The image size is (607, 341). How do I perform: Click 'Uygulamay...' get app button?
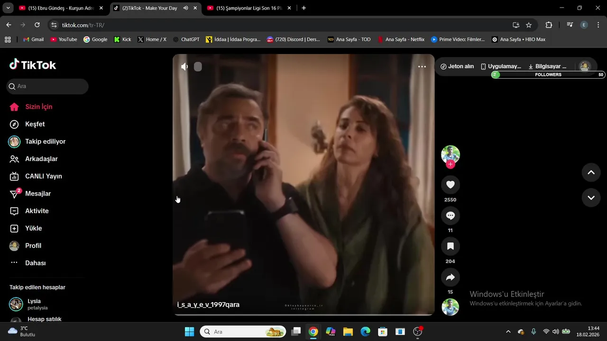(x=501, y=66)
